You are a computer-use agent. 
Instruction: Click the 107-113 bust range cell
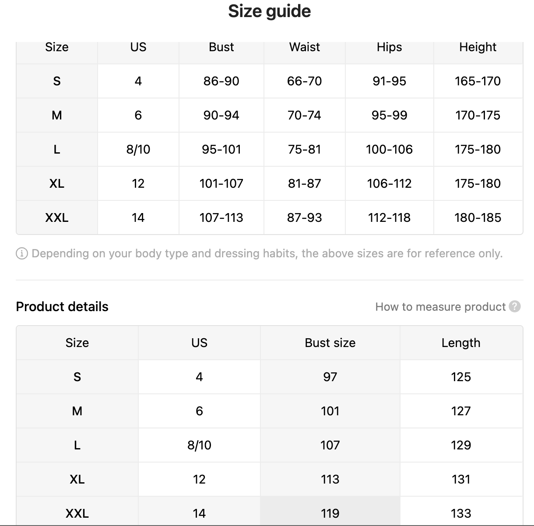pos(221,217)
